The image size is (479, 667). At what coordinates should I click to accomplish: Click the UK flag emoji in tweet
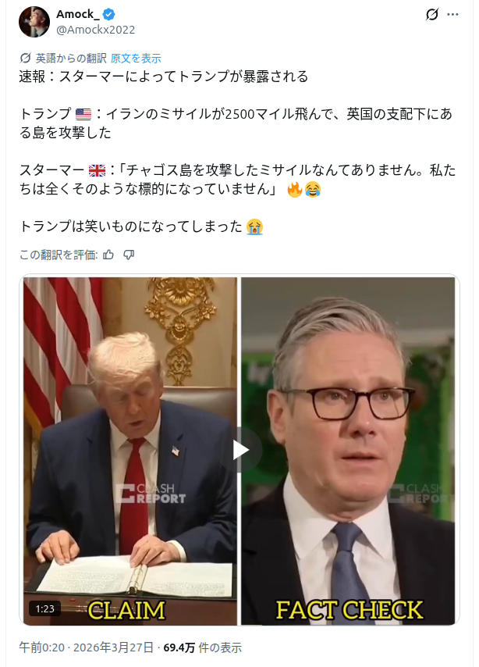click(97, 170)
